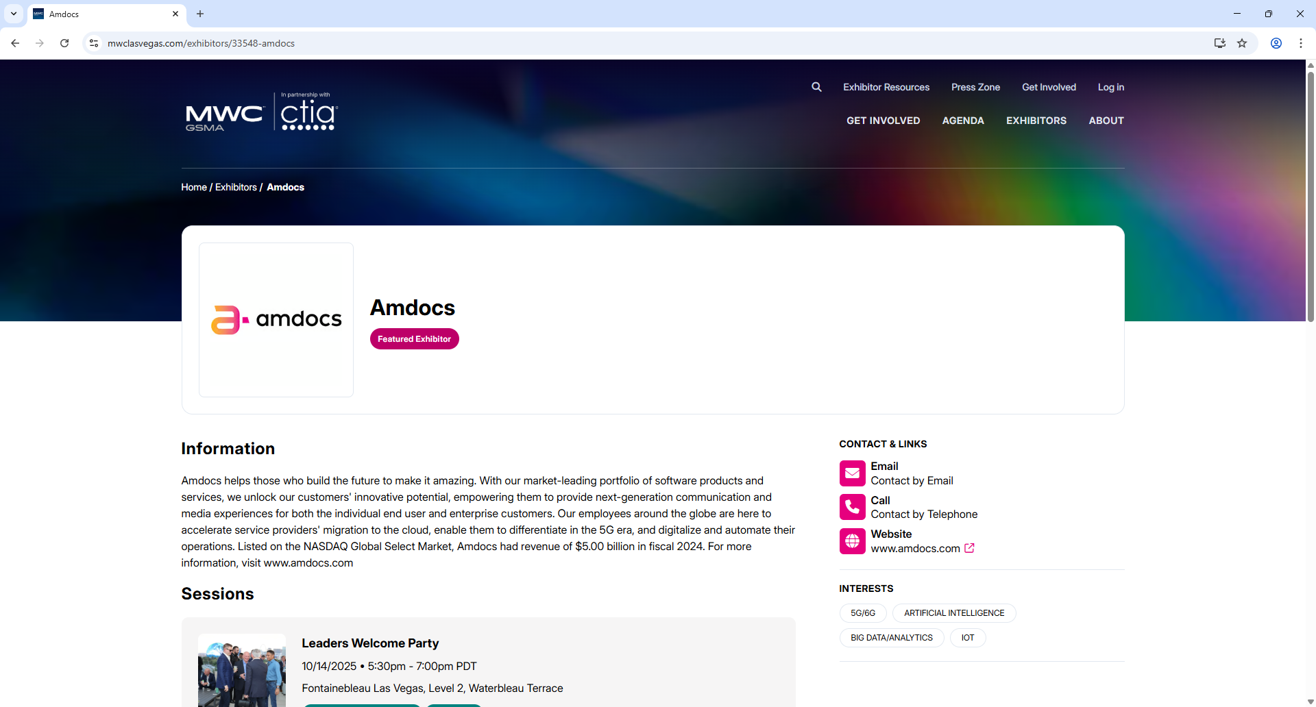Viewport: 1316px width, 707px height.
Task: Open the Chrome three-dot menu
Action: coord(1301,42)
